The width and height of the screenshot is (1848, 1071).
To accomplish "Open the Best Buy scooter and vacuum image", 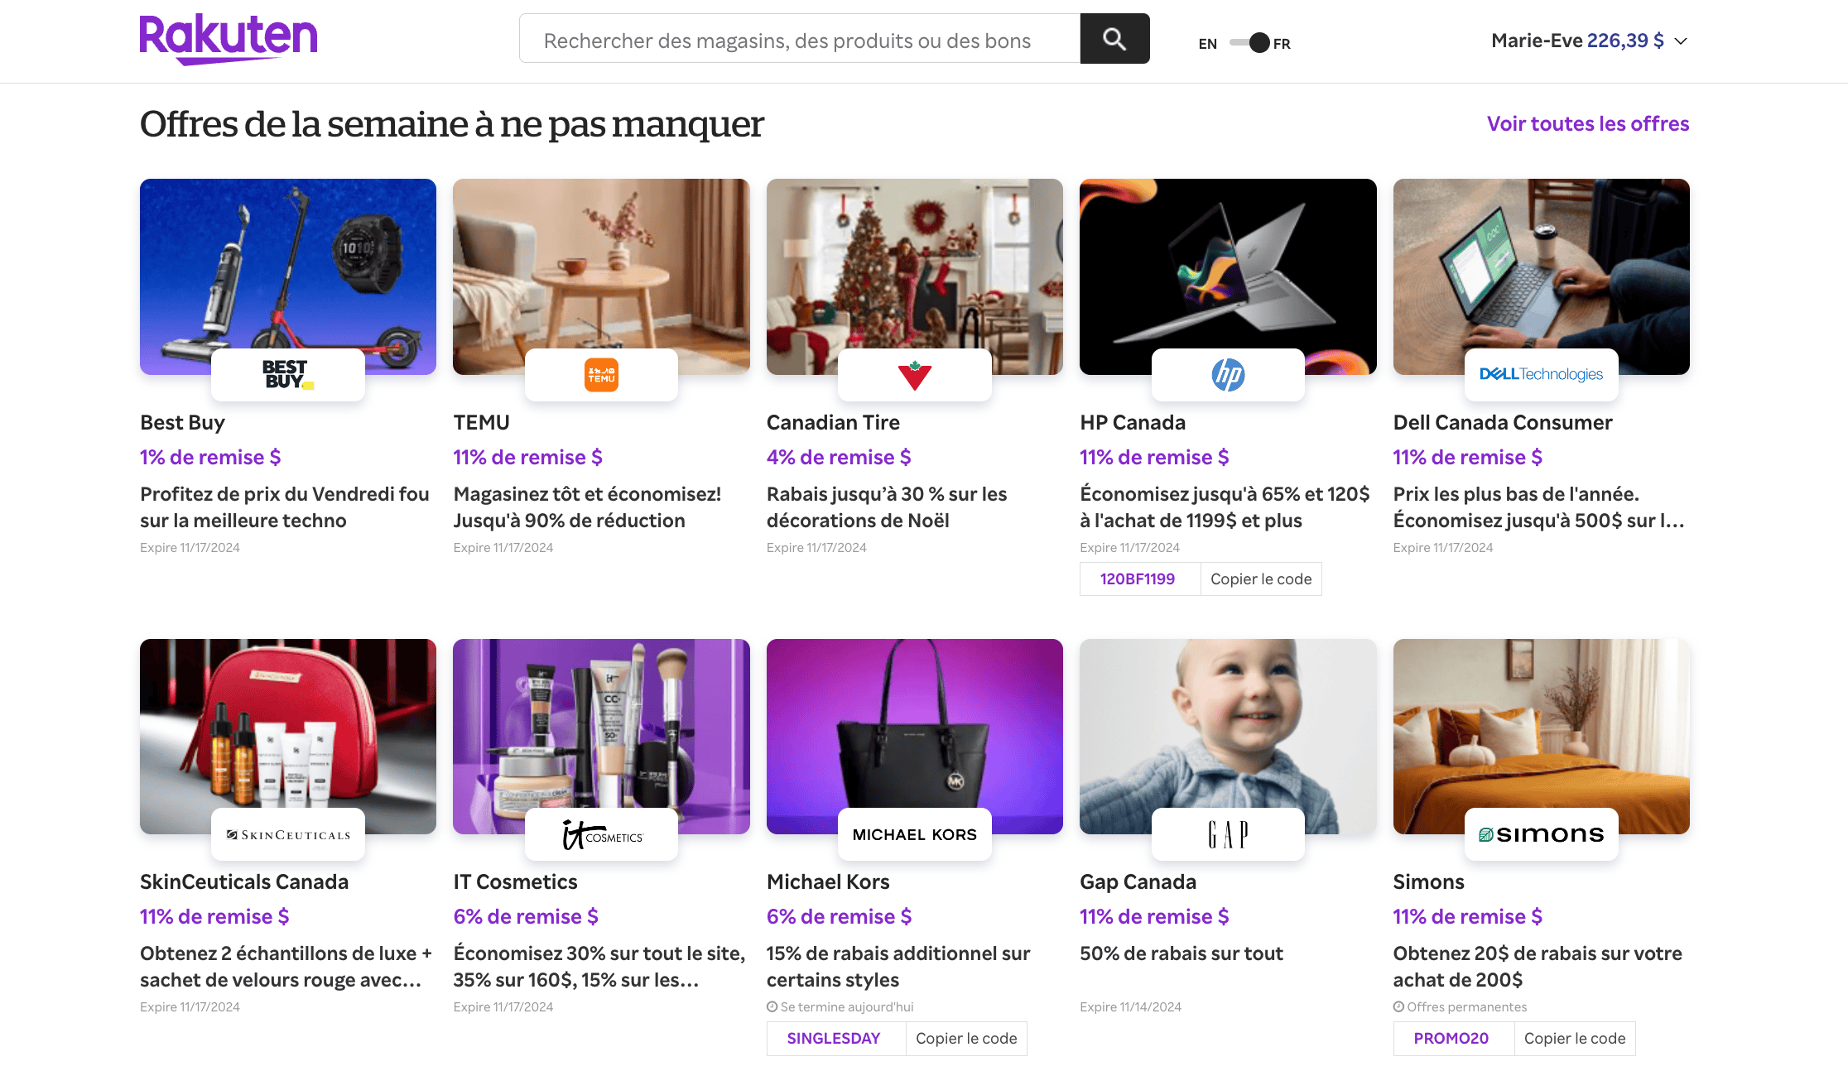I will coord(288,276).
